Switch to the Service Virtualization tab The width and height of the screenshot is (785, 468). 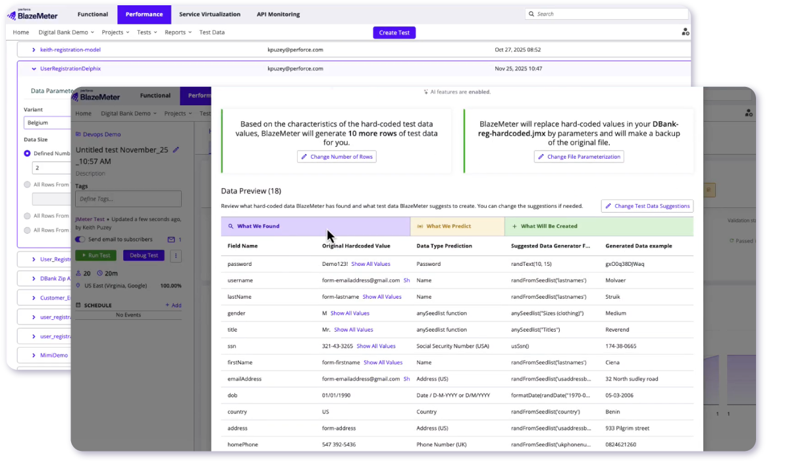pyautogui.click(x=209, y=14)
